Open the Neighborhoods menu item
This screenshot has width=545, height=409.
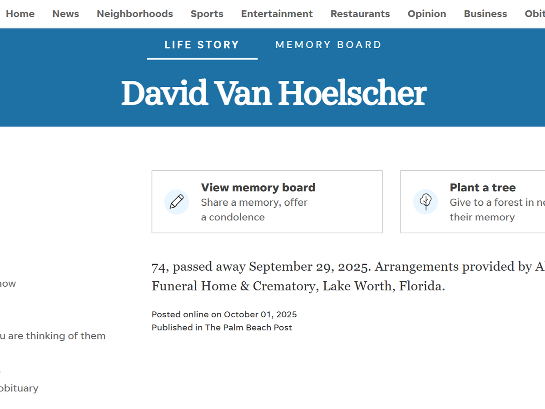[135, 14]
